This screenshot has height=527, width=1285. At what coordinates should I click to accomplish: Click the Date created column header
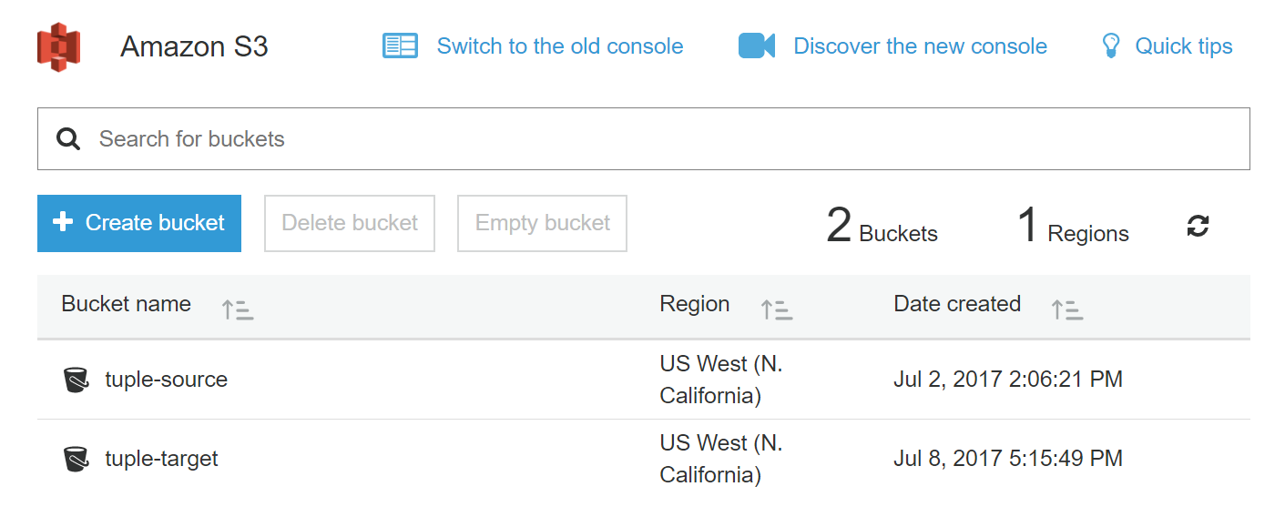click(957, 304)
